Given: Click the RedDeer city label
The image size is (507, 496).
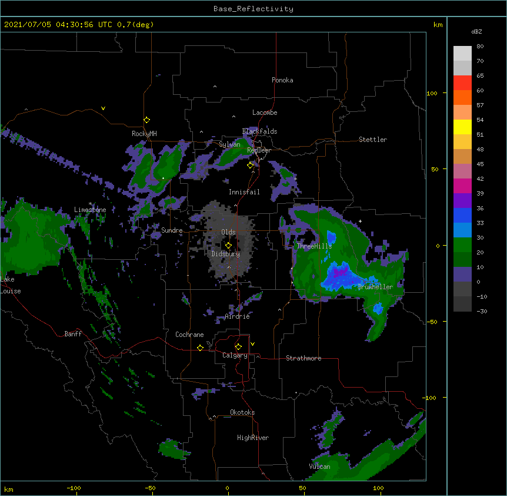Looking at the screenshot, I should coord(259,150).
